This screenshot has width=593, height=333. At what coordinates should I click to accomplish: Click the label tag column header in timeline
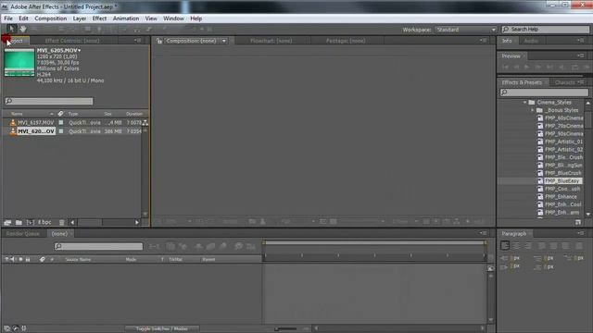pos(43,259)
